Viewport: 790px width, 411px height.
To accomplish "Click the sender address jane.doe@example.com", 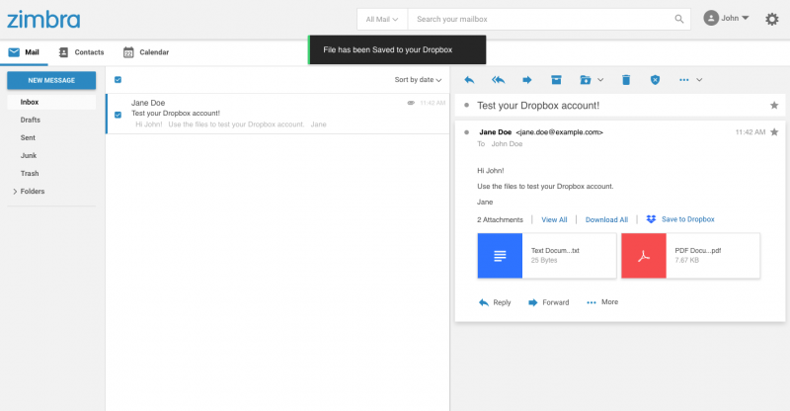I will pos(559,132).
